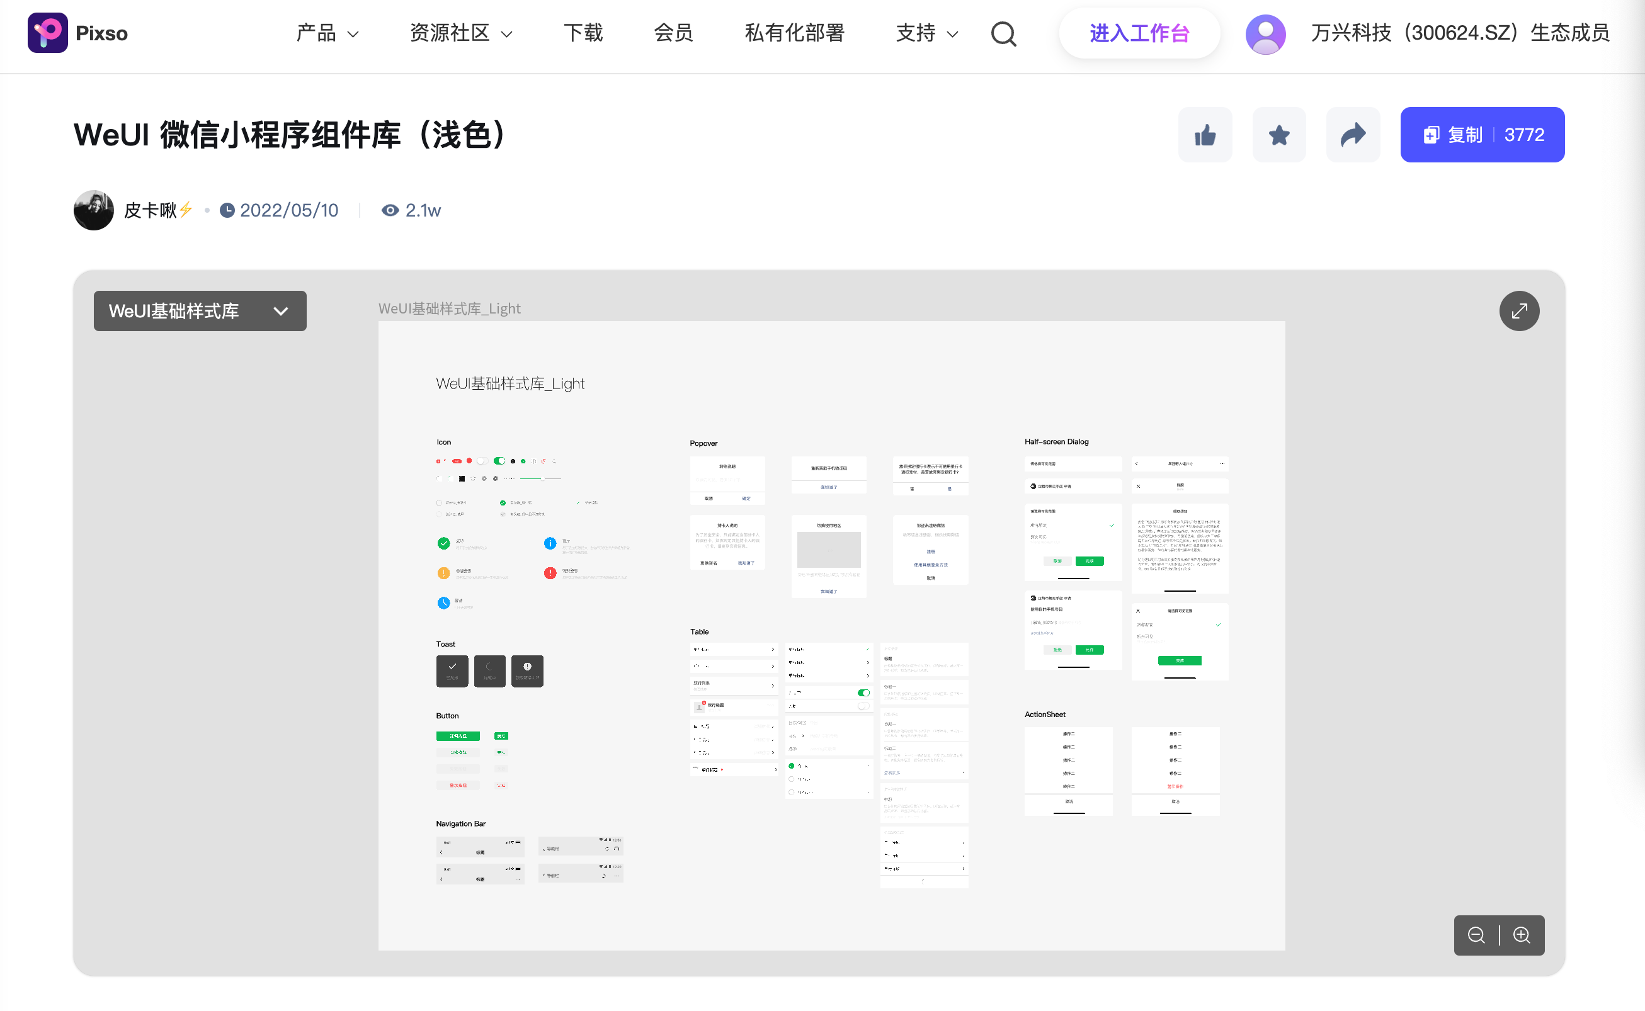Open the WeUI基础样式库 page selector dropdown
This screenshot has height=1011, width=1645.
(200, 311)
